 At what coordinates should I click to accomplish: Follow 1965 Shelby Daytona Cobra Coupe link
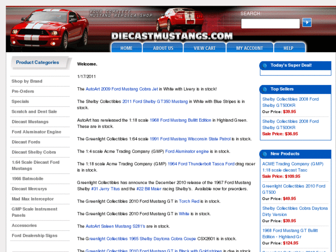tap(142, 239)
